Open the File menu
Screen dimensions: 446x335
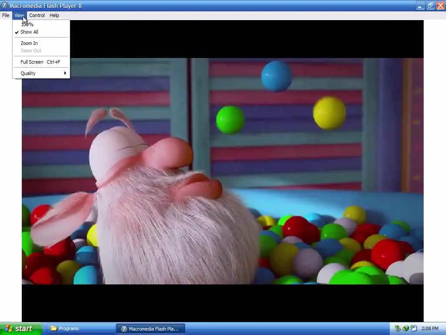(x=6, y=15)
